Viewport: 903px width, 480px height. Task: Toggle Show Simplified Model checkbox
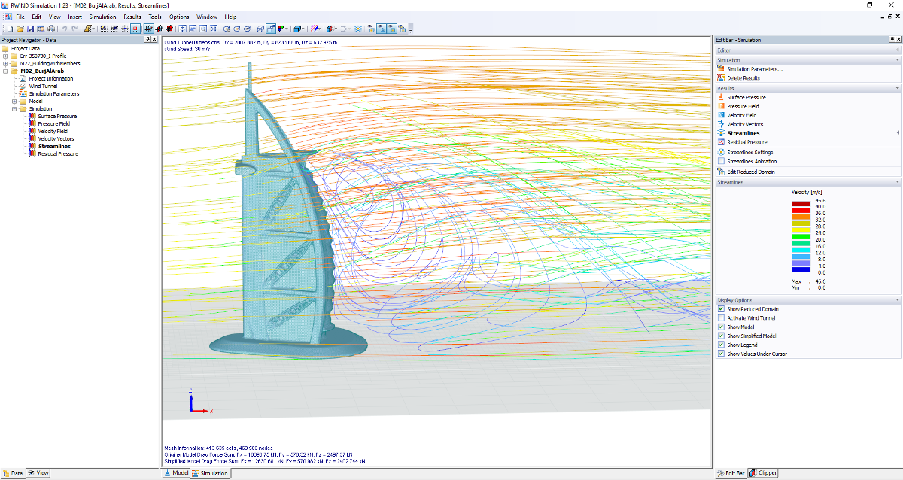tap(721, 336)
